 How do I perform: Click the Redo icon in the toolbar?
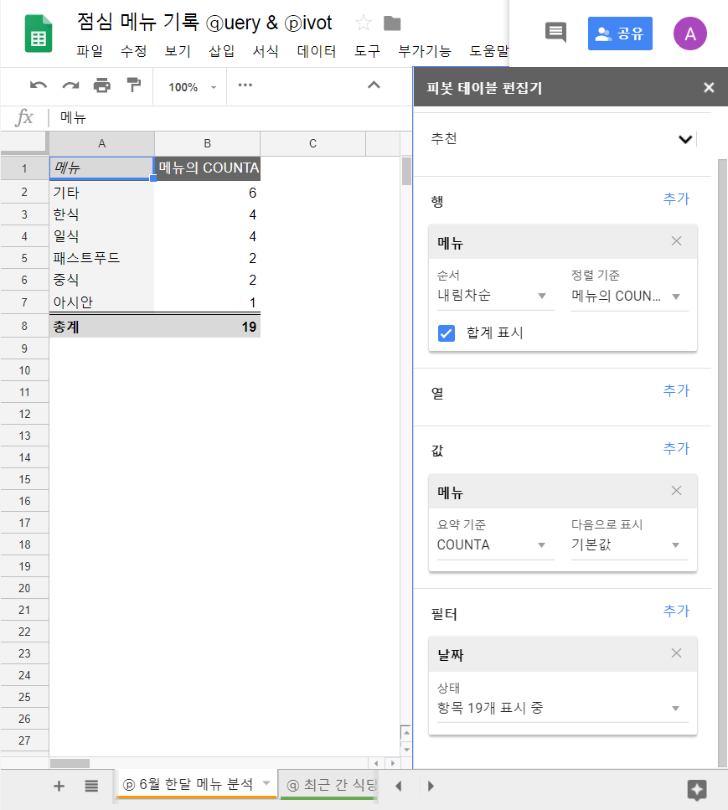point(69,85)
